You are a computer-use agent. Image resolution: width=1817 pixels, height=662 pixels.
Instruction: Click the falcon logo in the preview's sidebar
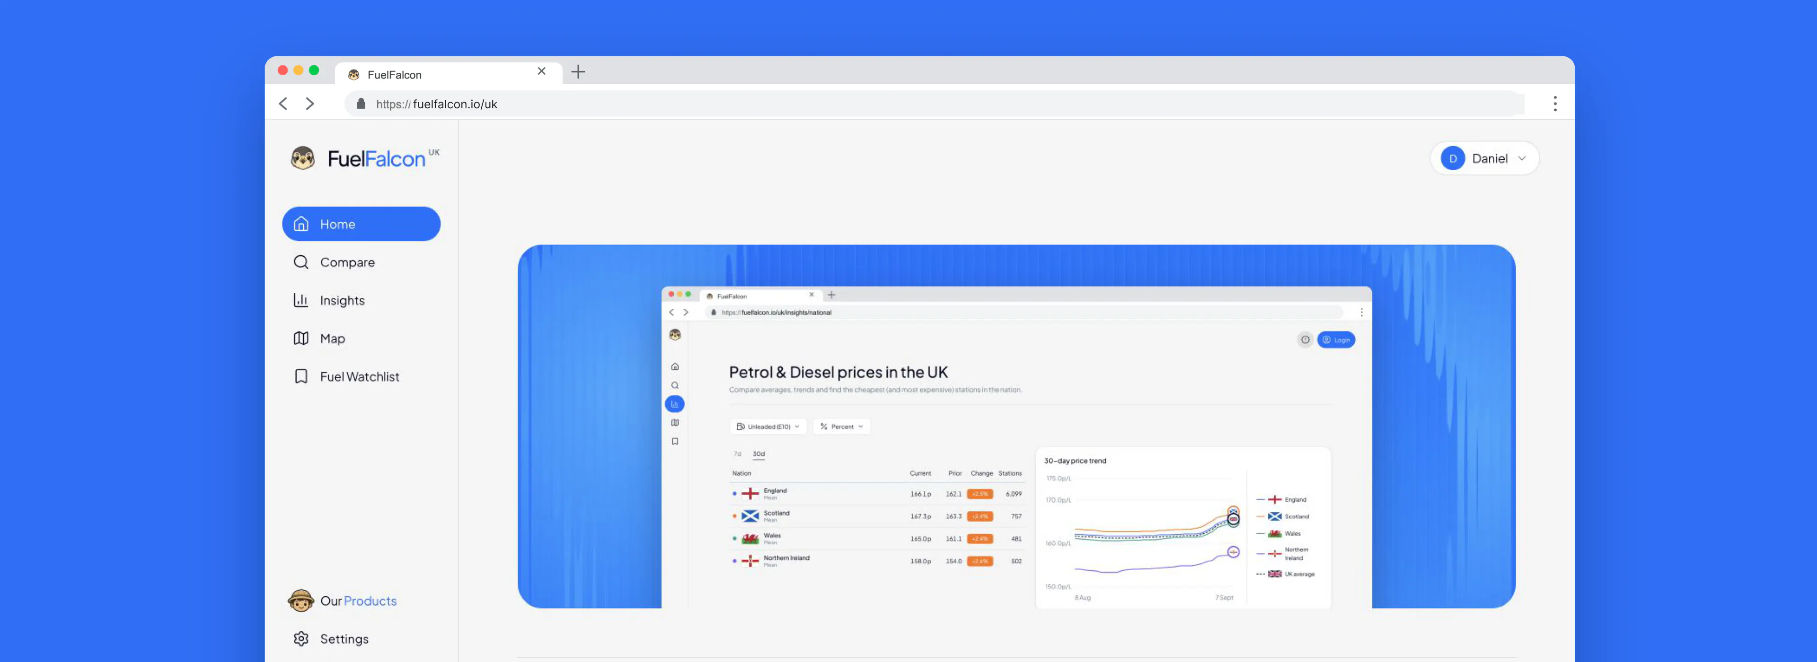(x=675, y=335)
